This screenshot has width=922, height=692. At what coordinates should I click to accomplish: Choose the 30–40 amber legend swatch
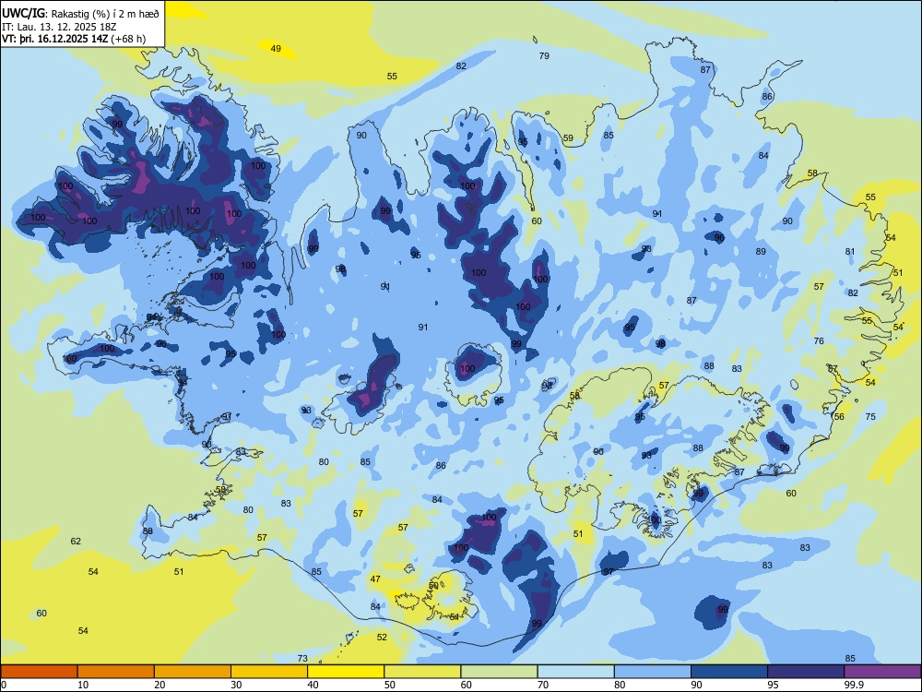click(x=269, y=672)
